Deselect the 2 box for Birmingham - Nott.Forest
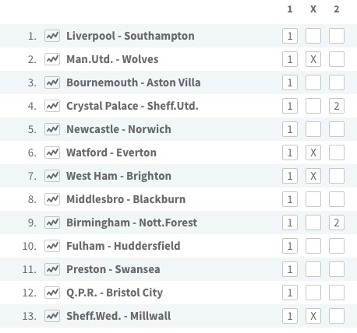This screenshot has height=333, width=357. pyautogui.click(x=337, y=223)
